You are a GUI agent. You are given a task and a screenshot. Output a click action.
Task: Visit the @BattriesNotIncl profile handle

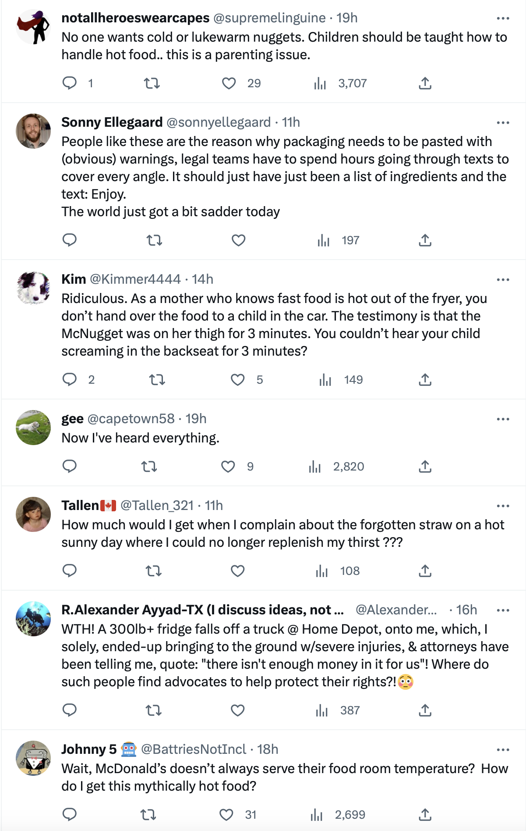click(x=194, y=749)
